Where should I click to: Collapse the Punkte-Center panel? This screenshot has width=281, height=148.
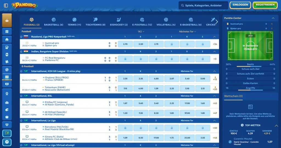tap(273, 18)
